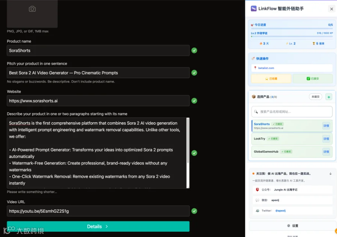Click the WeChat chat bubble icon

coord(257,200)
